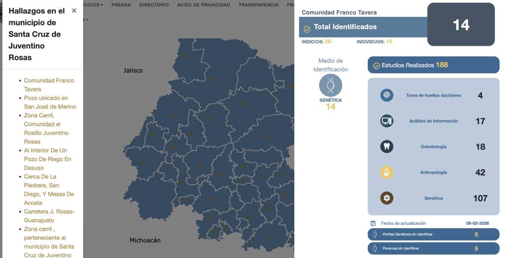The width and height of the screenshot is (505, 258).
Task: Click the Genética label next to 107
Action: pos(433,198)
